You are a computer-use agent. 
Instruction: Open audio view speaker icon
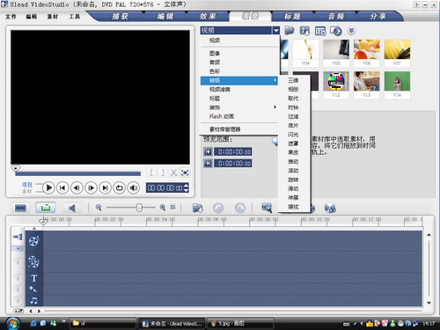pyautogui.click(x=71, y=208)
